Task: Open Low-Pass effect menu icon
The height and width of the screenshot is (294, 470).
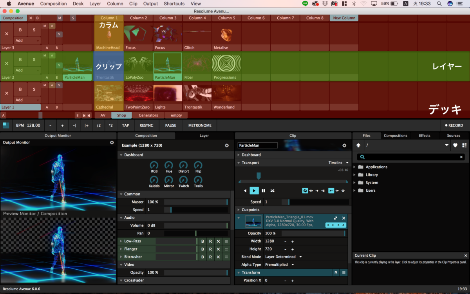Action: [226, 241]
